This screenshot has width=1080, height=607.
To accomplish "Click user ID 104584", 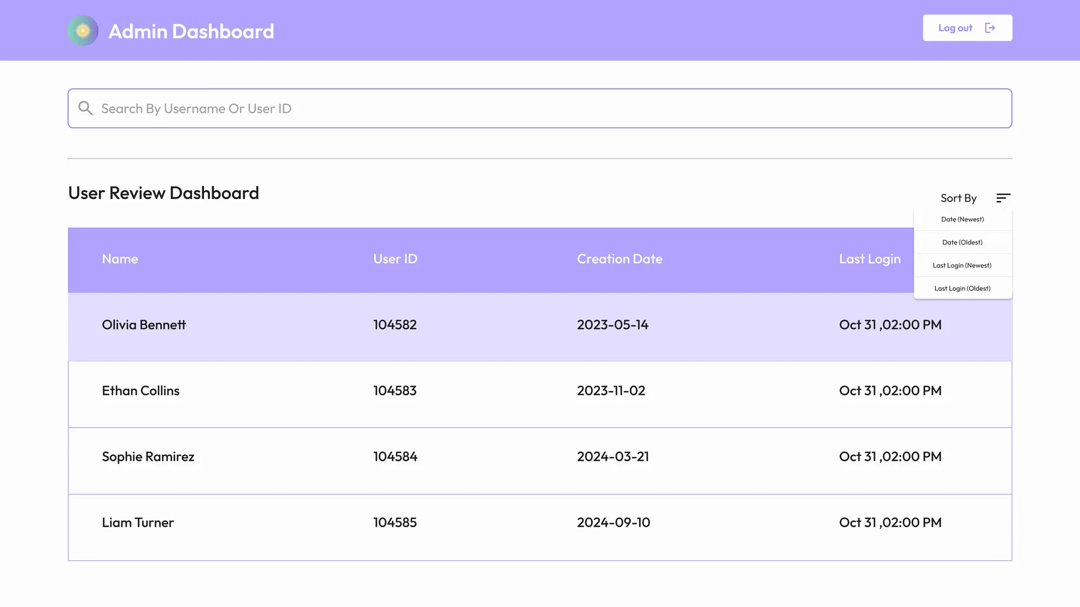I will click(395, 456).
